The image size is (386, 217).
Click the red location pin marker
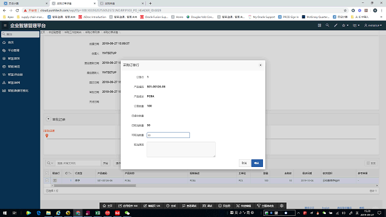tap(47, 136)
